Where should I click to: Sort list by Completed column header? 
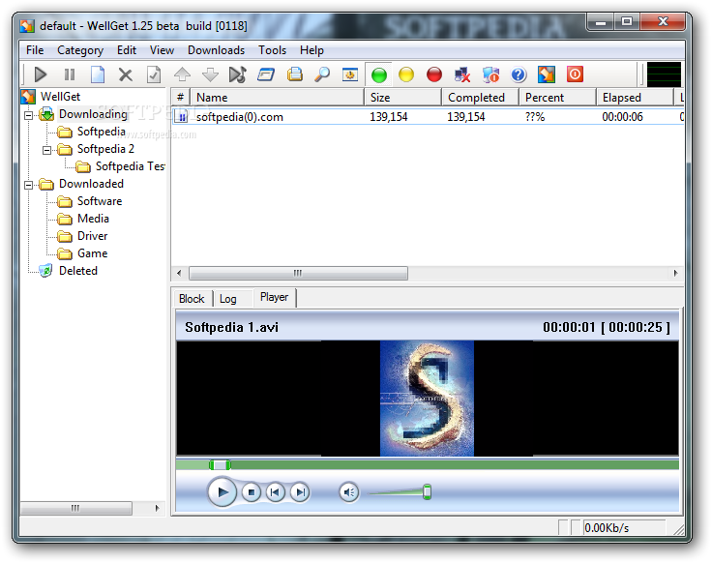tap(481, 97)
